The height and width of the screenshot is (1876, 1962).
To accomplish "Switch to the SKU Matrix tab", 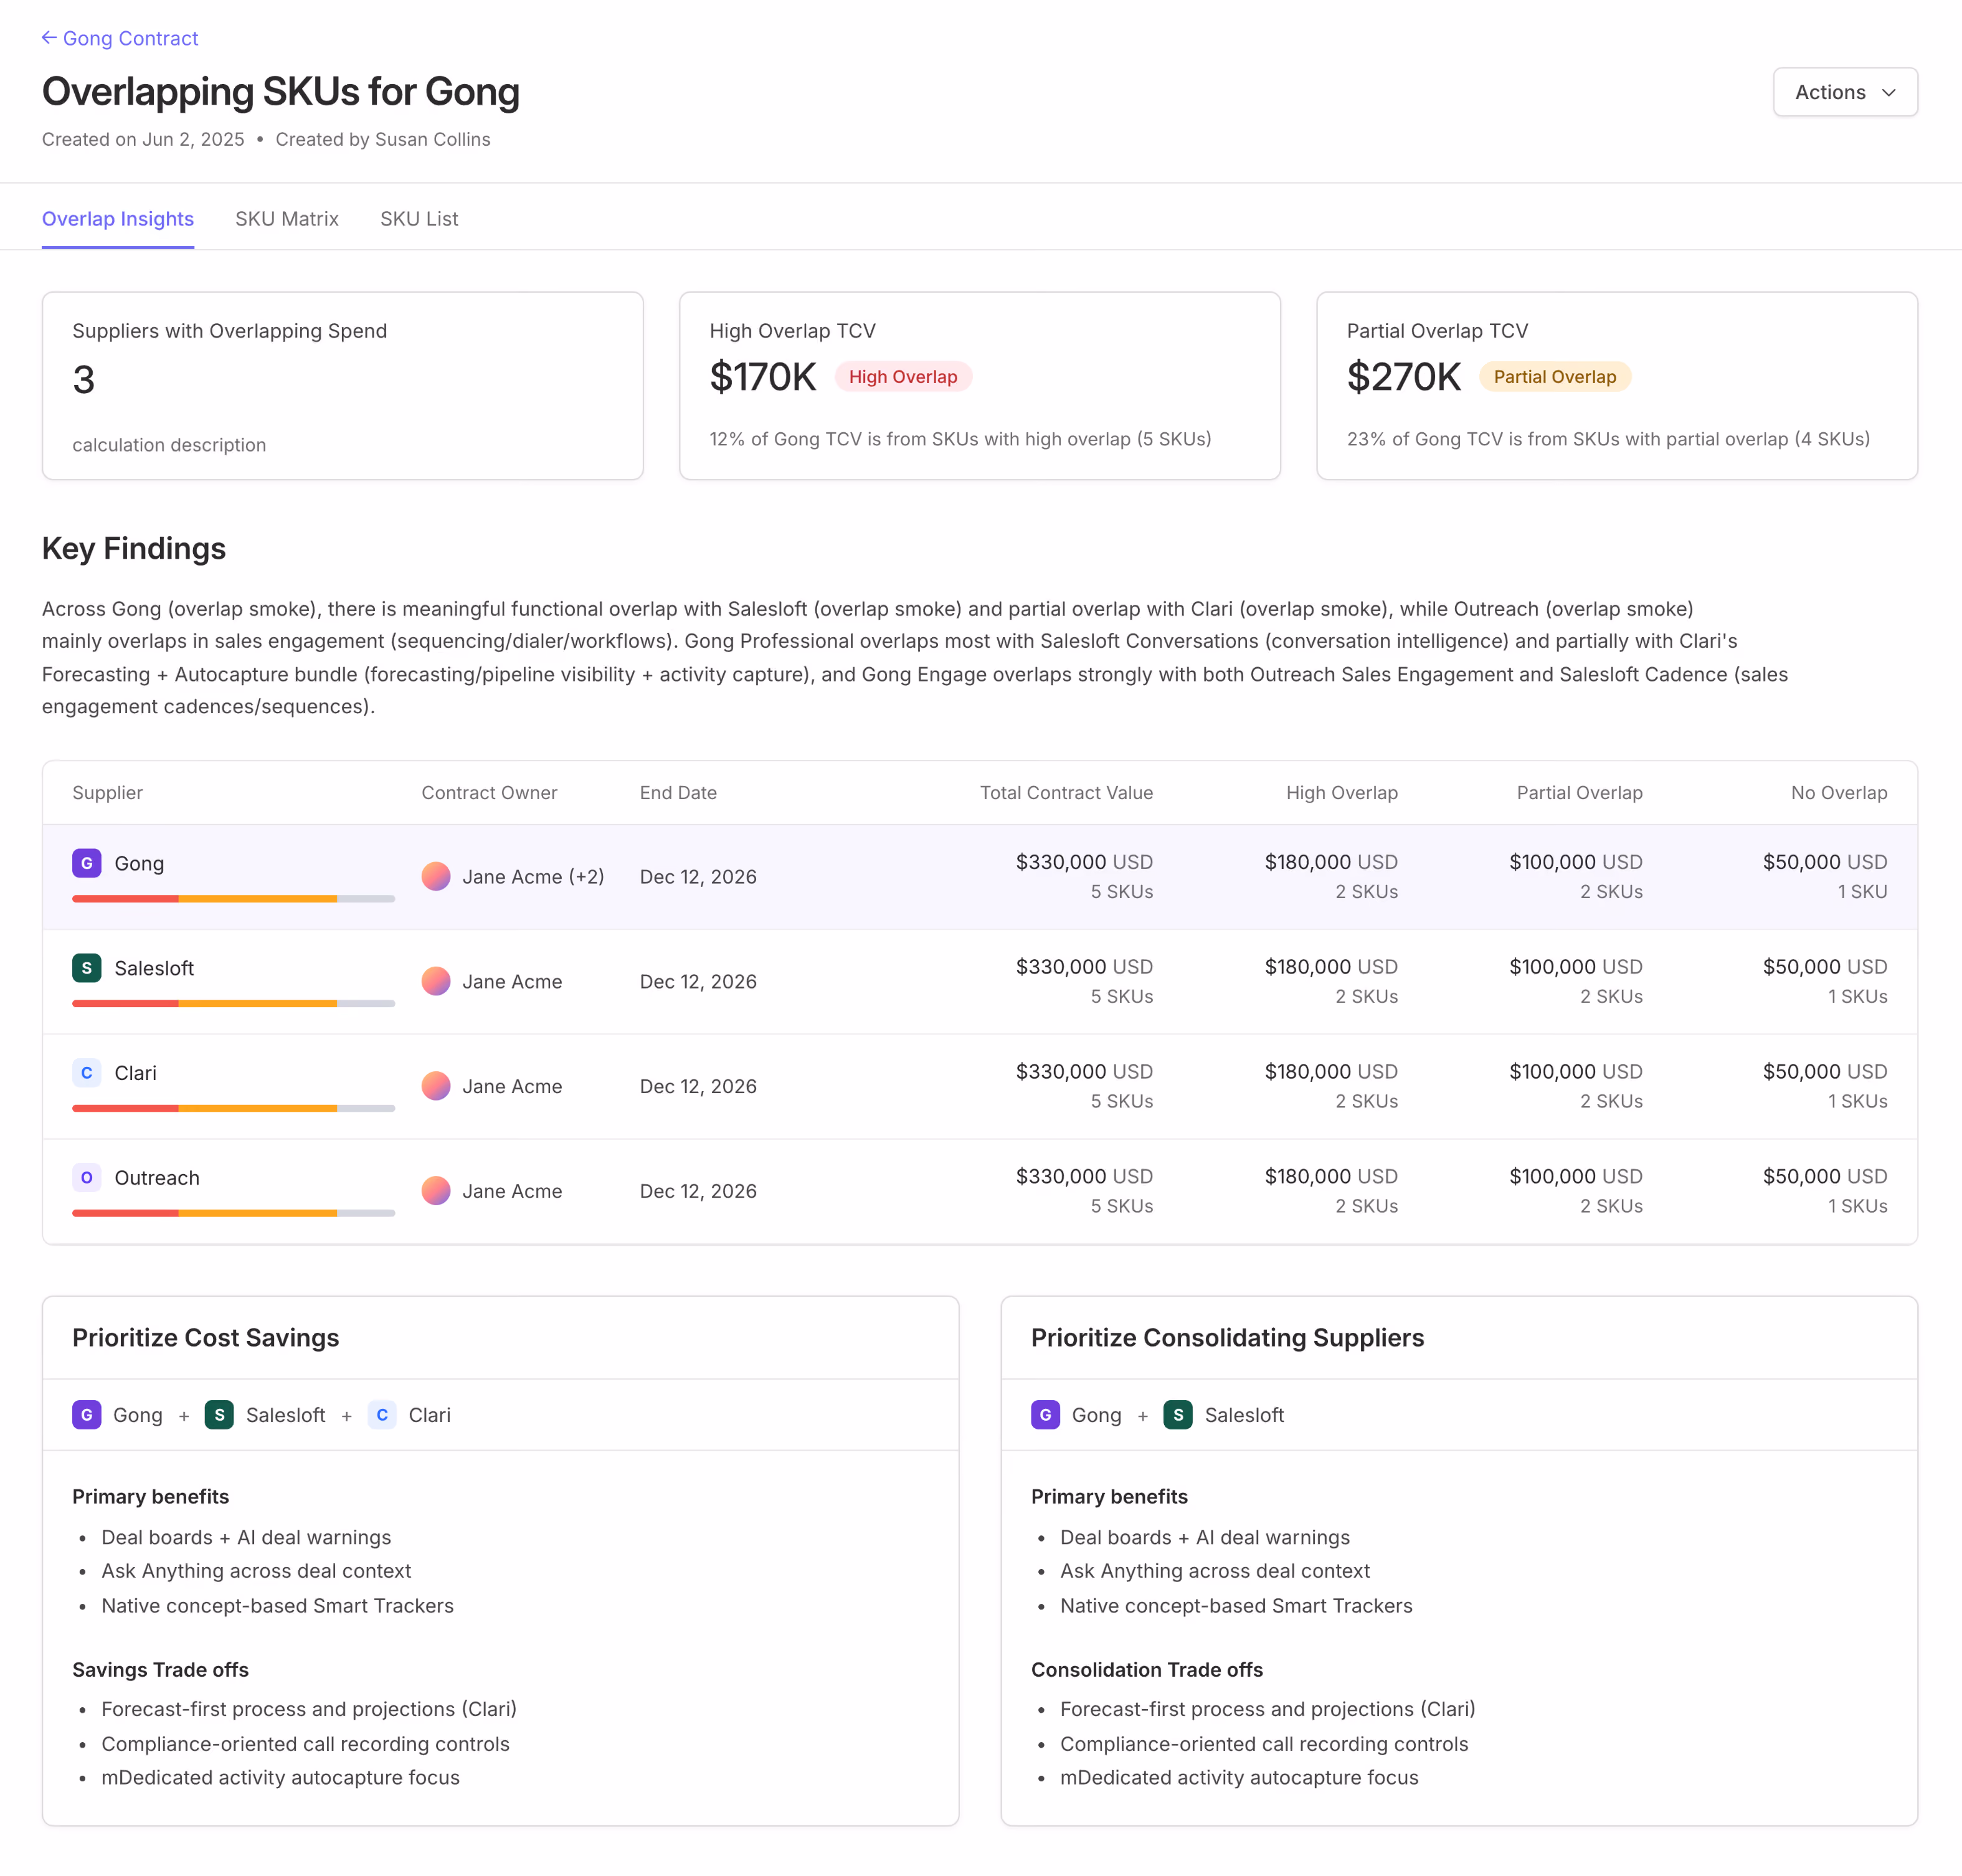I will click(x=287, y=219).
